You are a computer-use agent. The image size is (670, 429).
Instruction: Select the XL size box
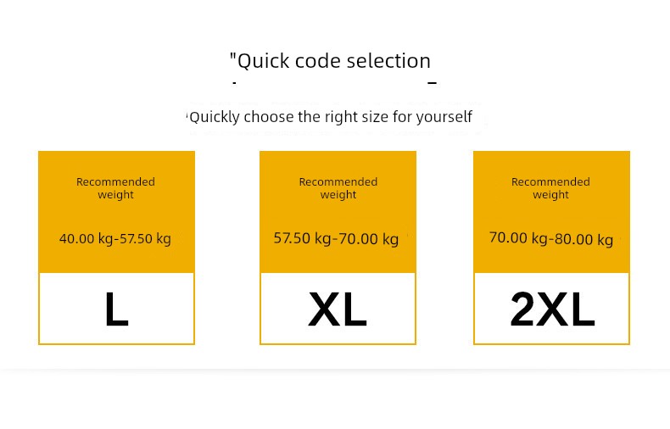pos(338,309)
